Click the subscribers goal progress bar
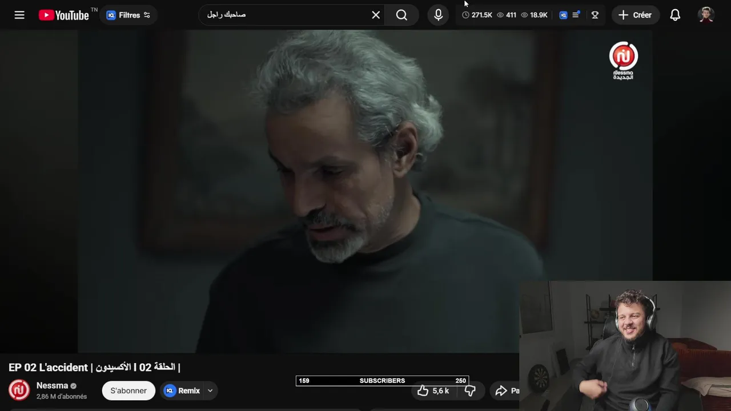 pos(382,381)
